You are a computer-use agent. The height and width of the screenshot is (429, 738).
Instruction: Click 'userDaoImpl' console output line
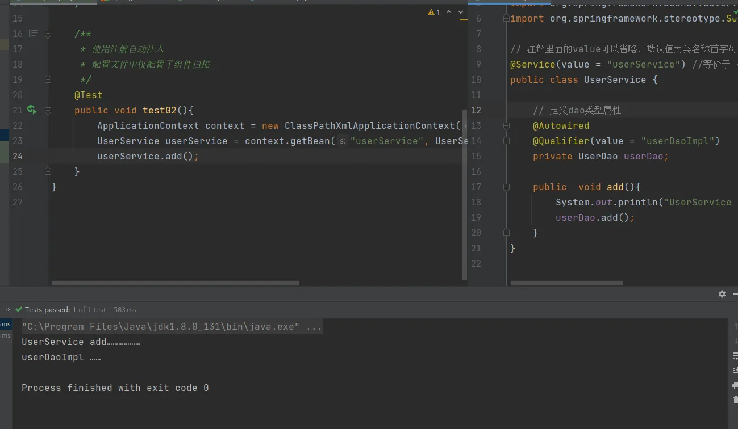[61, 357]
